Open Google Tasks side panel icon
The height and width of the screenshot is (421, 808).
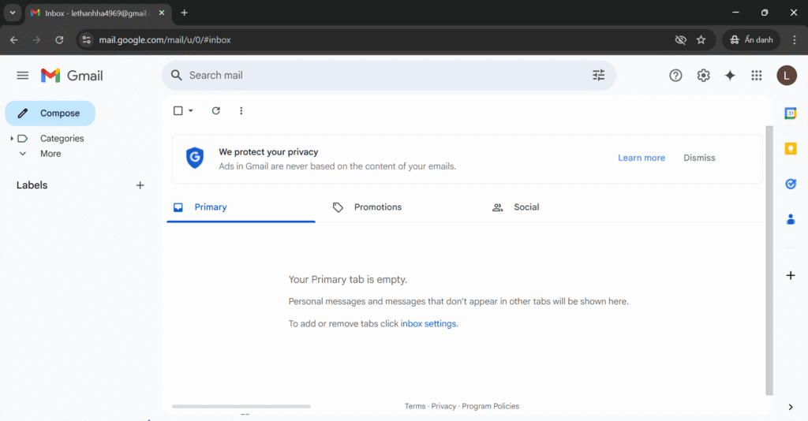(x=790, y=184)
